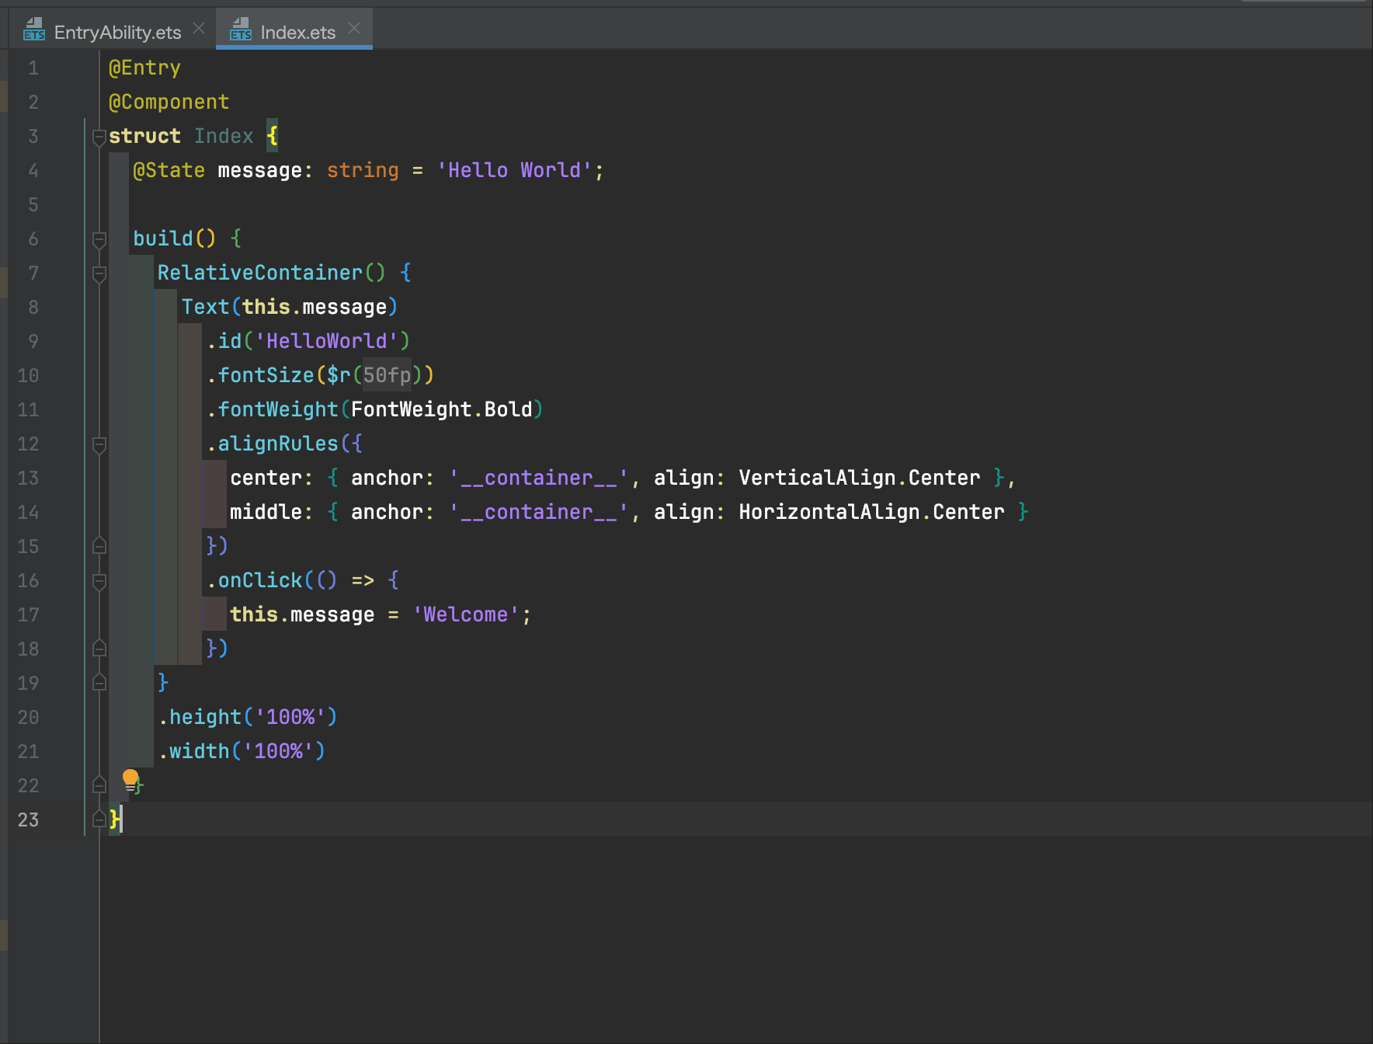
Task: Close the Index.ets tab
Action: pos(354,29)
